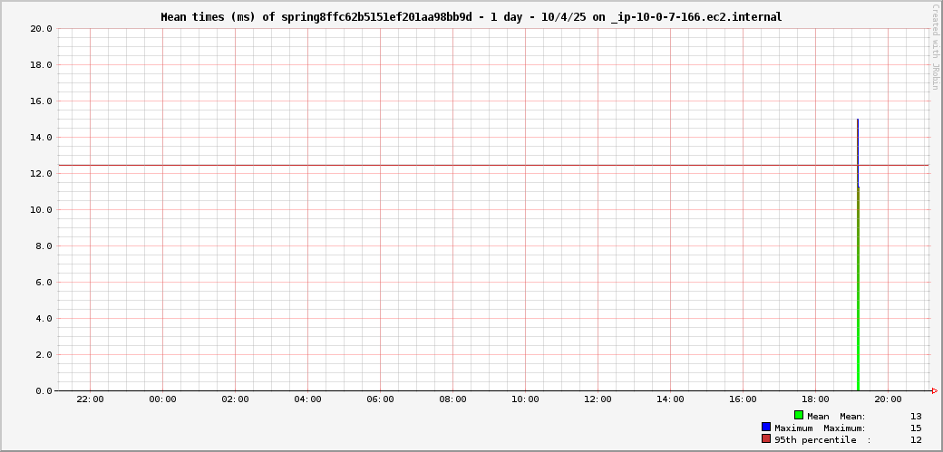Click the 0.0 y-axis label
Viewport: 943px width, 452px height.
43,391
